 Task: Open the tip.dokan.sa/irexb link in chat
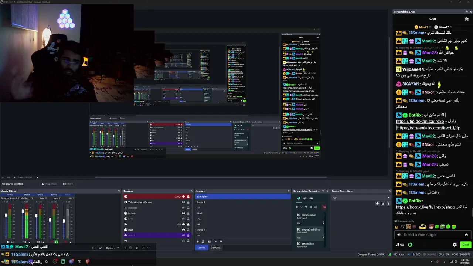click(420, 122)
